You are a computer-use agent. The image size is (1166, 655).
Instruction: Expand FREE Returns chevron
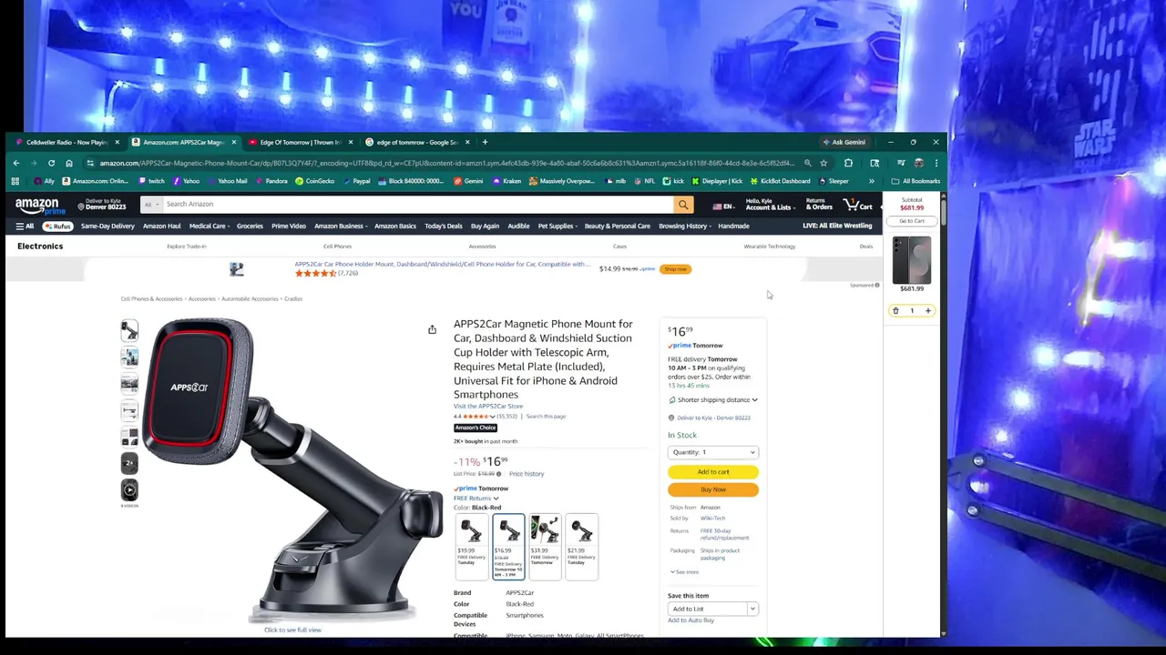(496, 499)
